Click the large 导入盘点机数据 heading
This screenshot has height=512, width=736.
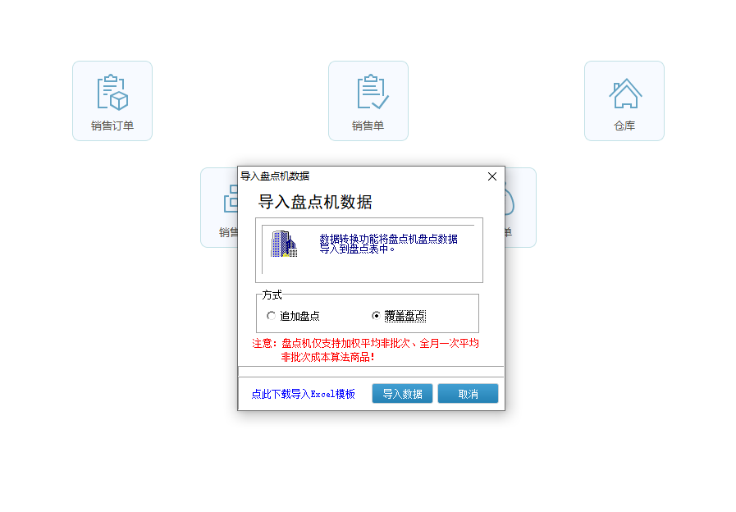click(x=315, y=202)
